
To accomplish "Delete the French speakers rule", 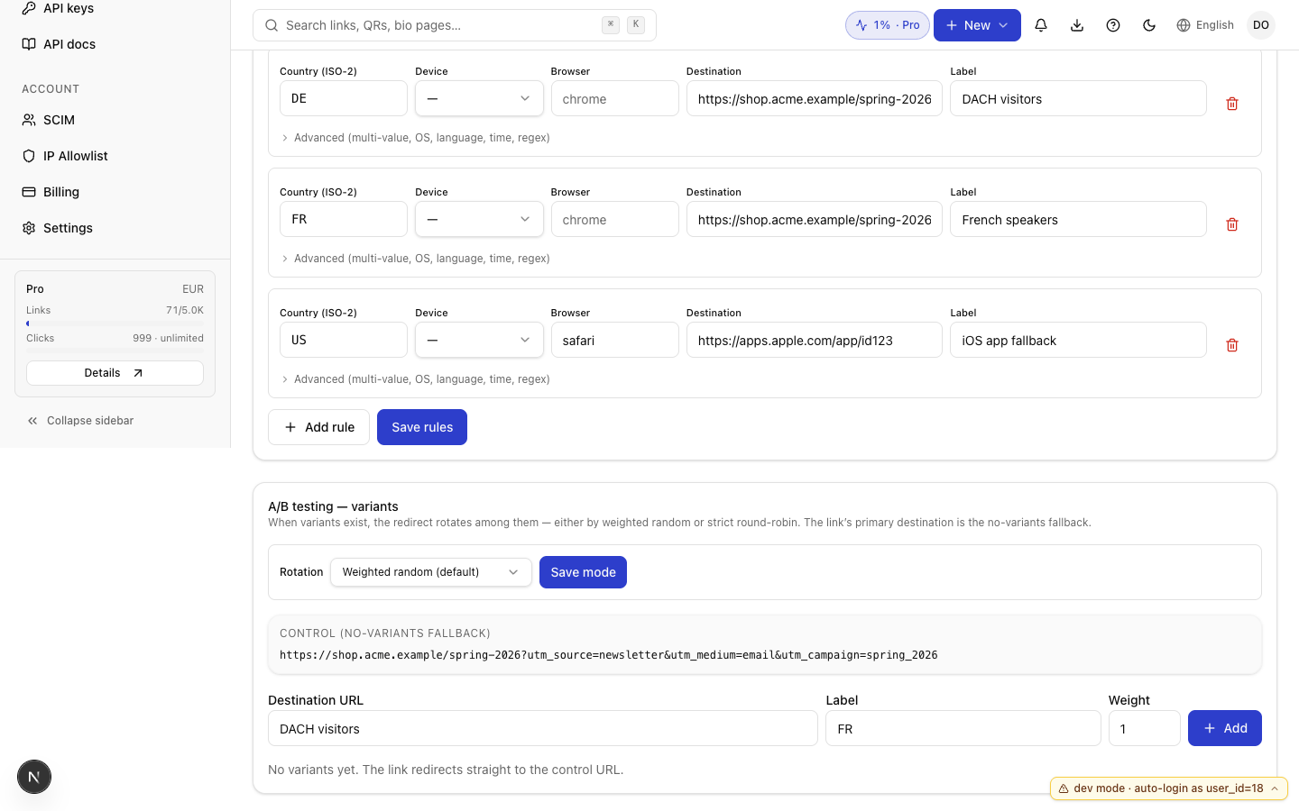I will 1232,224.
